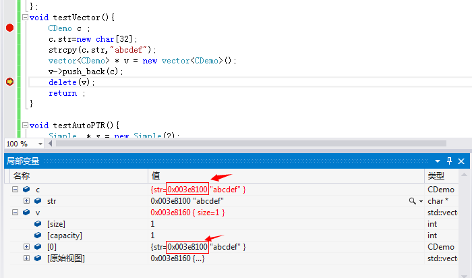Click the [size] row name

56,224
